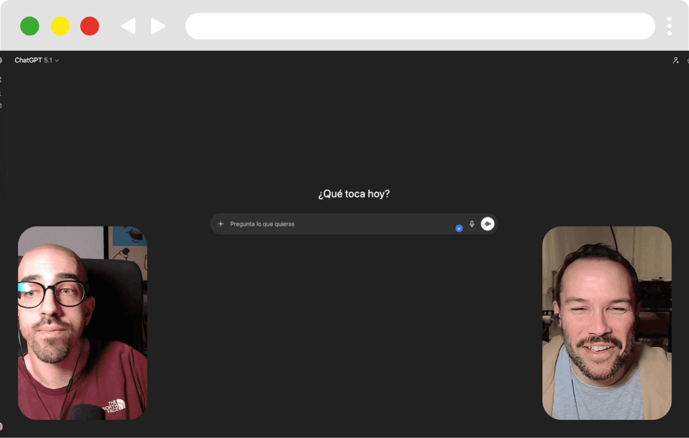The image size is (689, 438).
Task: Open the three-dot browser menu
Action: pyautogui.click(x=669, y=26)
